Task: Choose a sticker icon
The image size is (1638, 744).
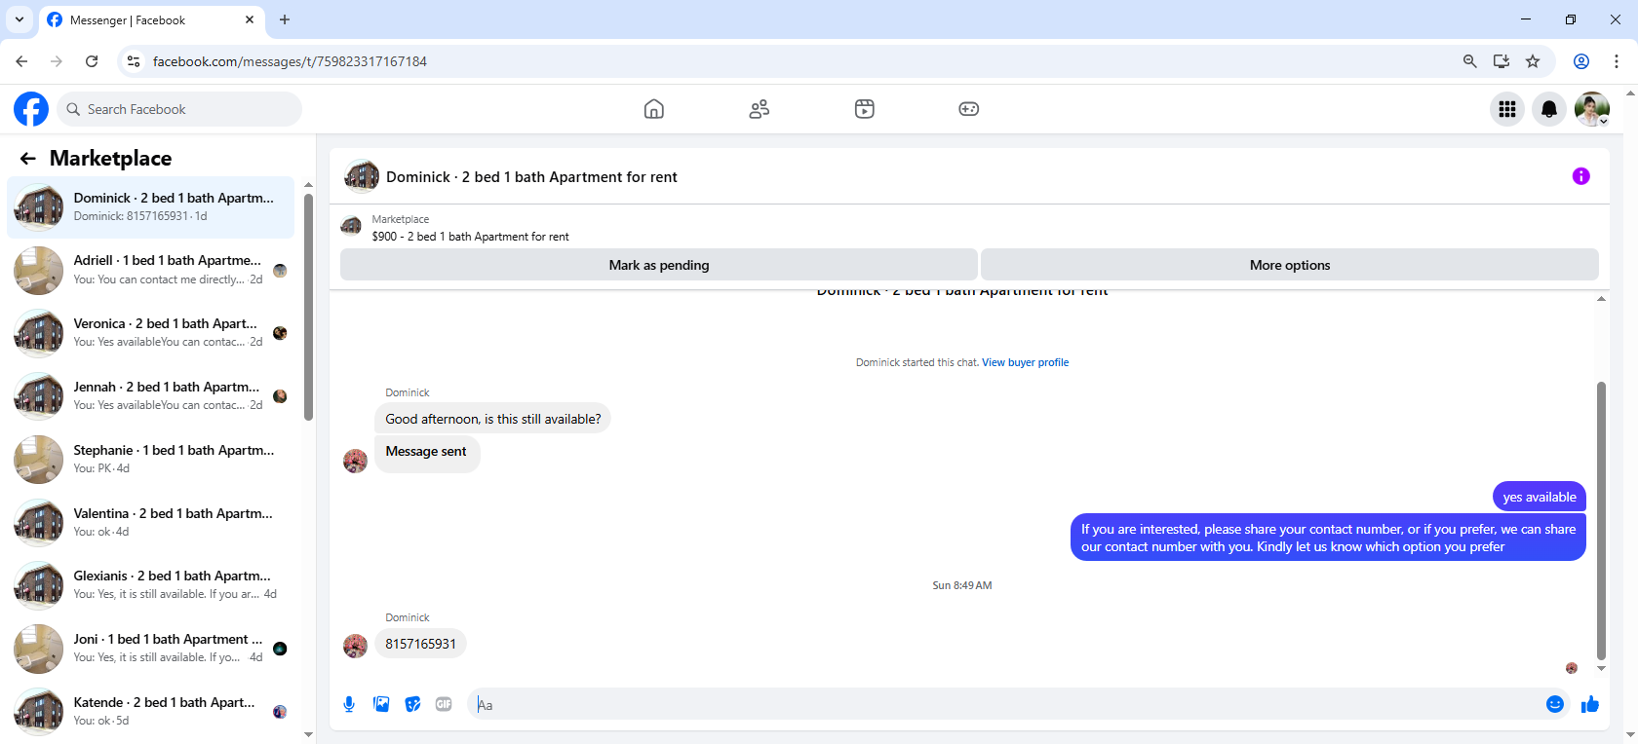Action: coord(412,704)
